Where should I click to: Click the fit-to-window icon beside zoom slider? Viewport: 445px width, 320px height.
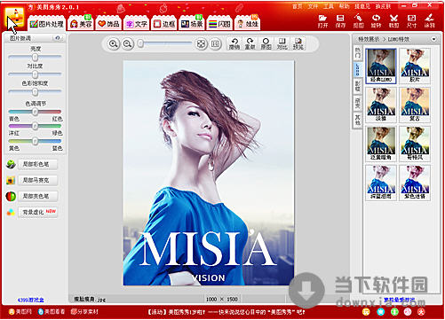(201, 44)
